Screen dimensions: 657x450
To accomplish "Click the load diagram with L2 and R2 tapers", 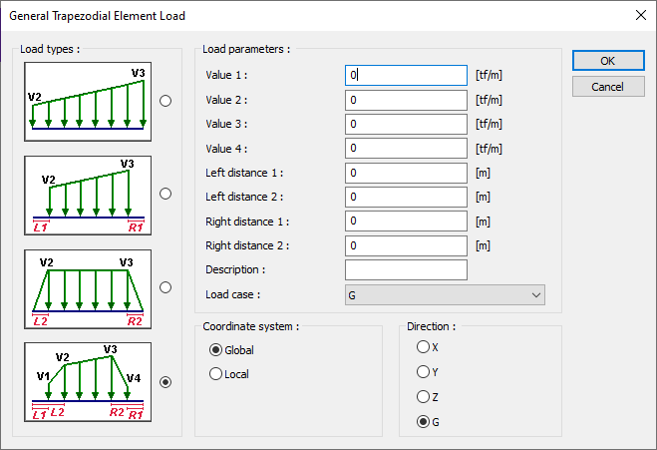I will click(87, 287).
